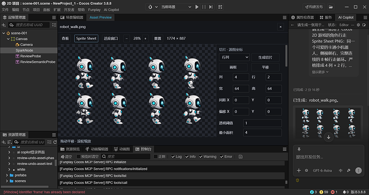The height and width of the screenshot is (195, 369).
Task: Click the reset zoom button
Action: click(x=157, y=38)
